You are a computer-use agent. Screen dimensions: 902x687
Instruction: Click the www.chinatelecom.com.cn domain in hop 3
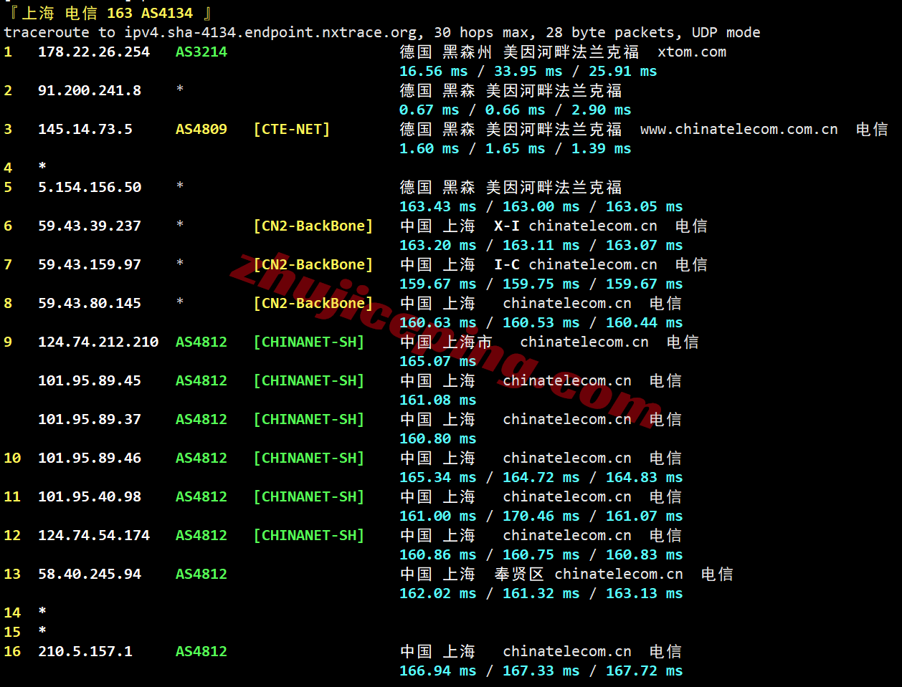tap(739, 130)
